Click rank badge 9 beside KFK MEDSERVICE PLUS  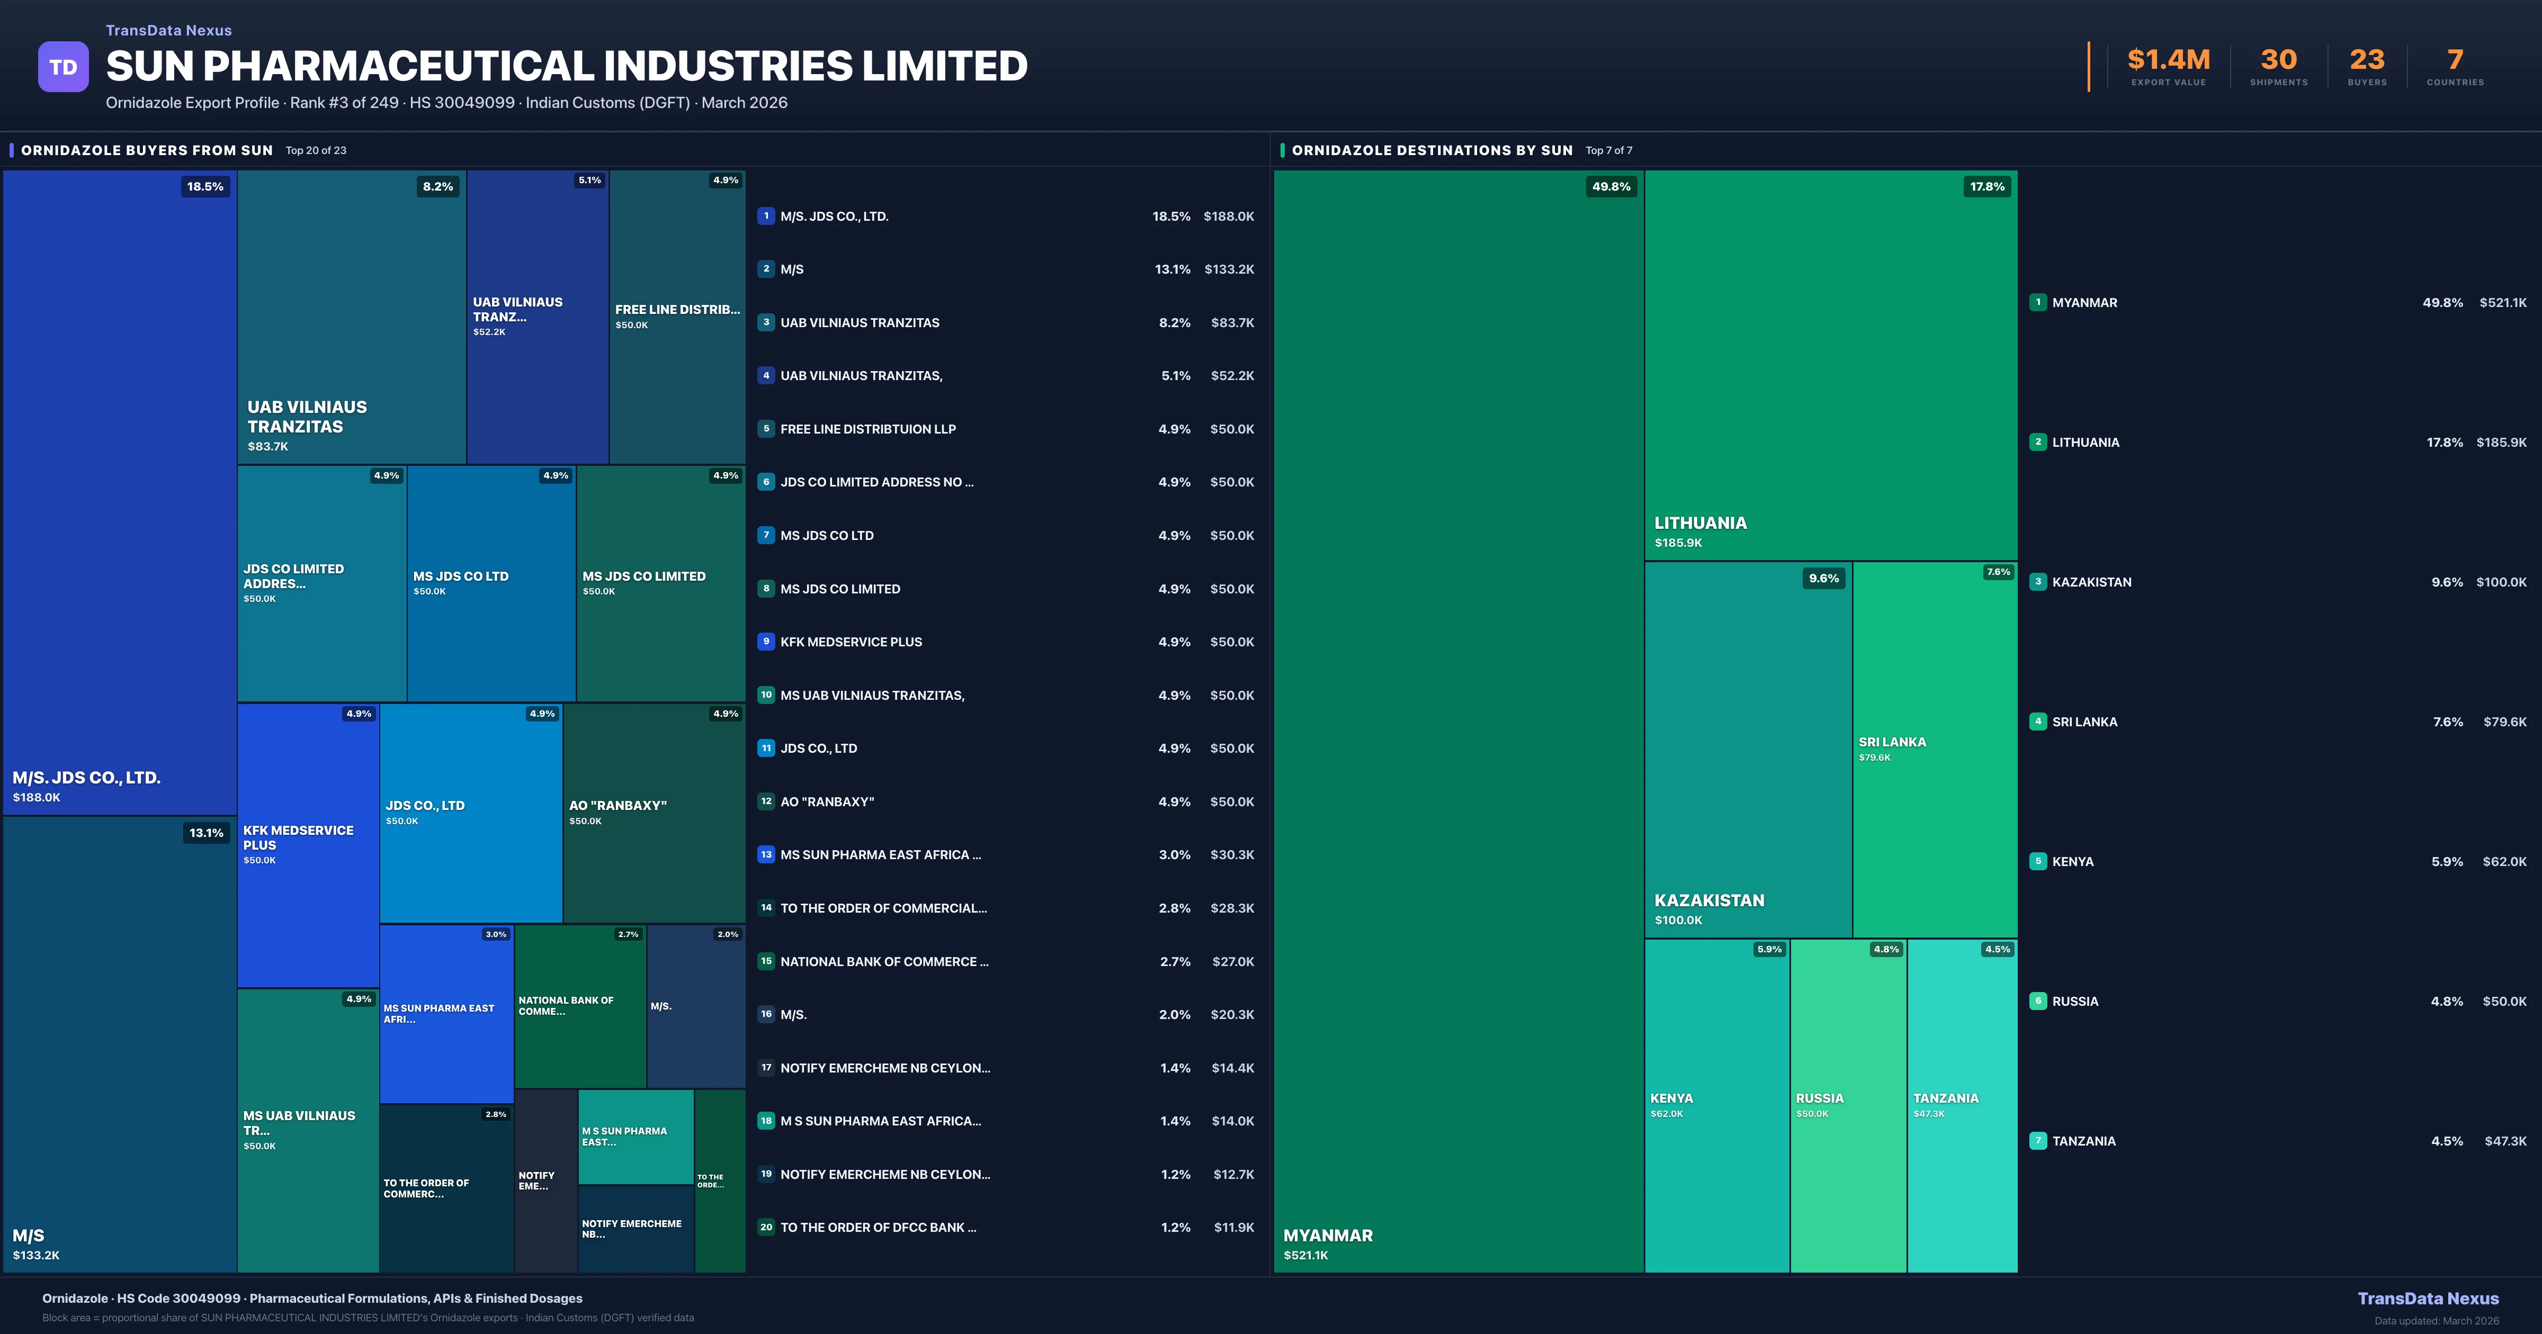(766, 642)
